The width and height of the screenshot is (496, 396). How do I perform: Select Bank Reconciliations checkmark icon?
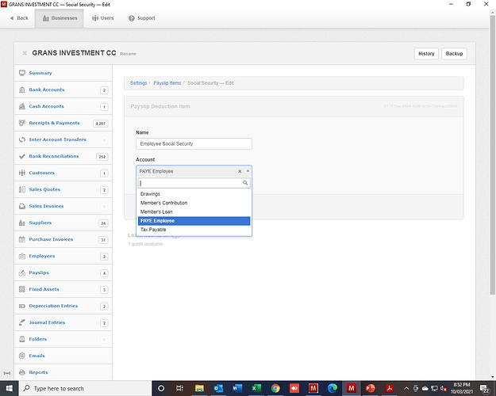tap(22, 156)
